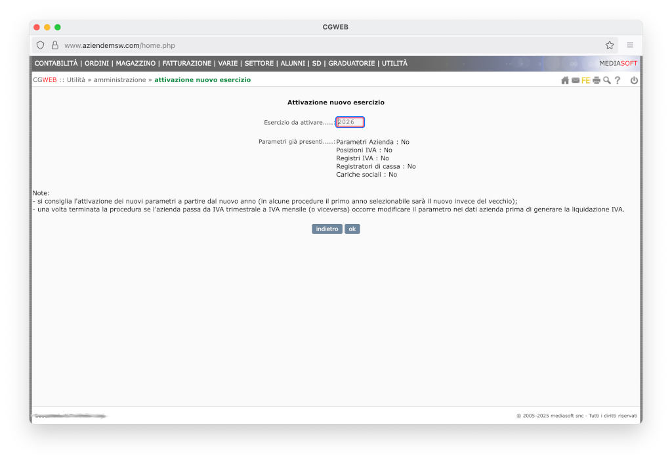672x463 pixels.
Task: Click the shield icon in address bar
Action: [41, 45]
